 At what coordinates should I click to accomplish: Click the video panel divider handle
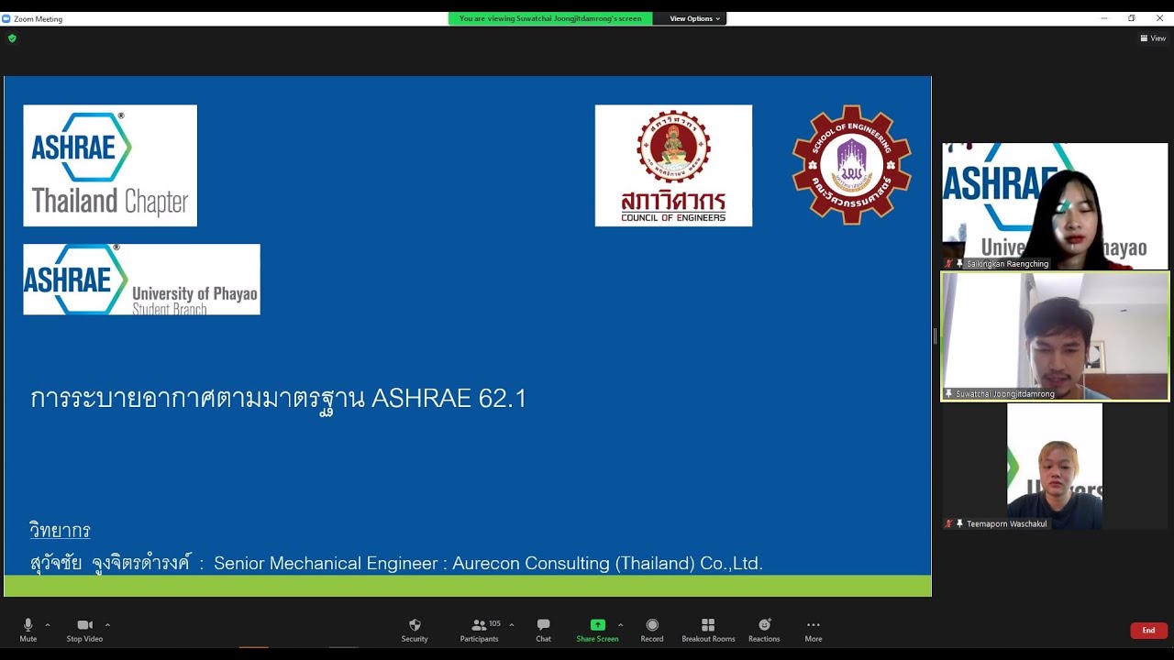point(936,336)
